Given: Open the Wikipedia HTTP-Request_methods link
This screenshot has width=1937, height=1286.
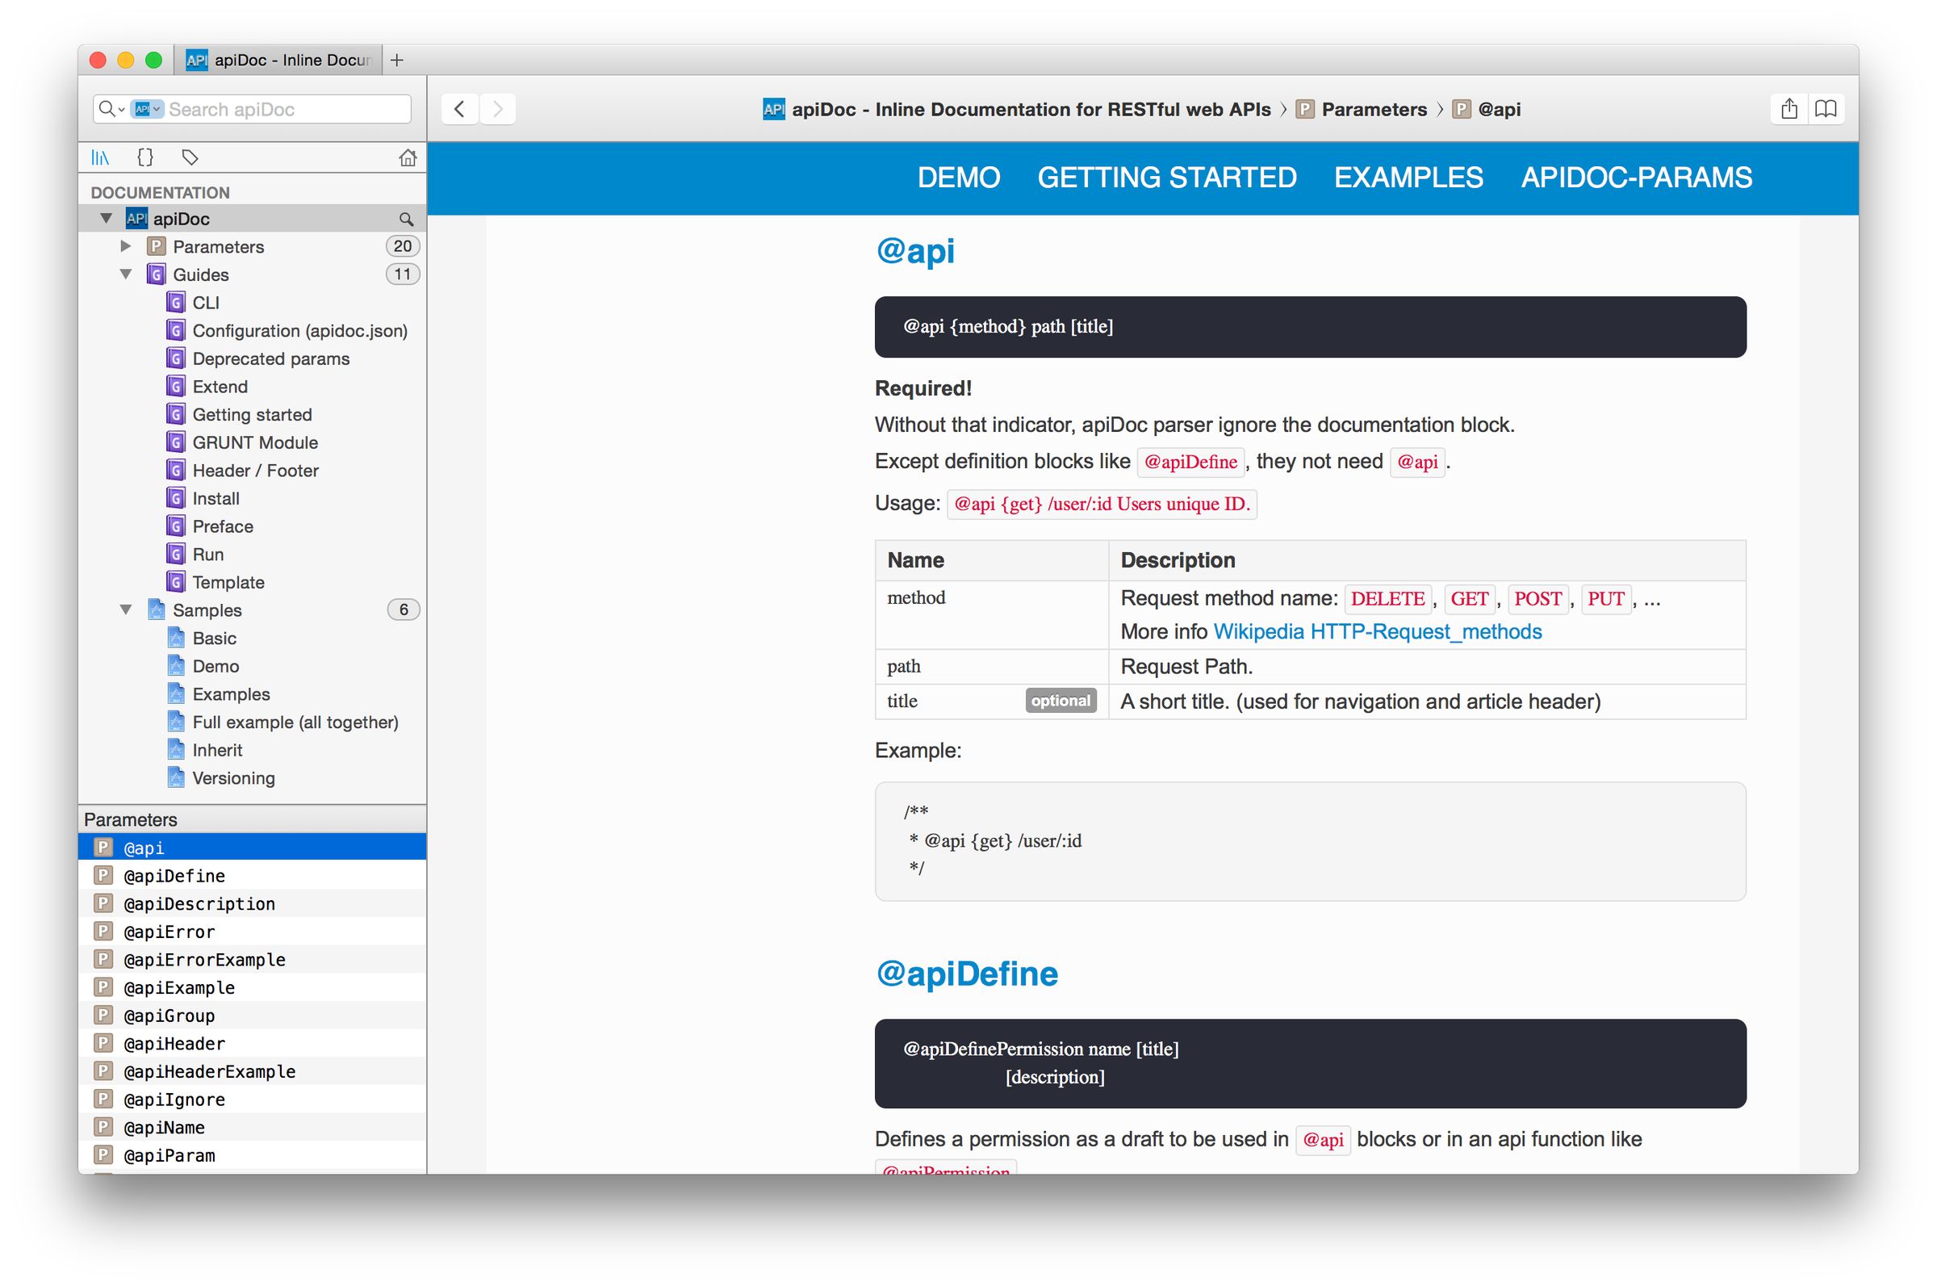Looking at the screenshot, I should tap(1377, 631).
